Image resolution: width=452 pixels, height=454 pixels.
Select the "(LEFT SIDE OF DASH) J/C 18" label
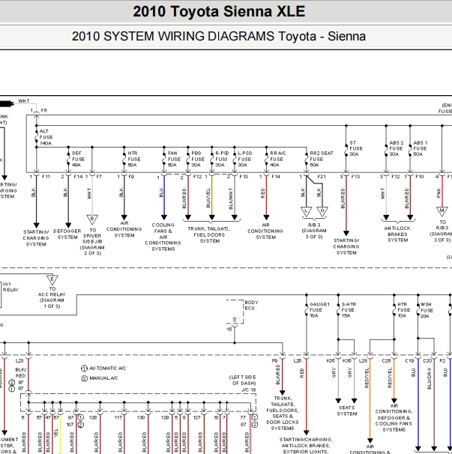(243, 384)
